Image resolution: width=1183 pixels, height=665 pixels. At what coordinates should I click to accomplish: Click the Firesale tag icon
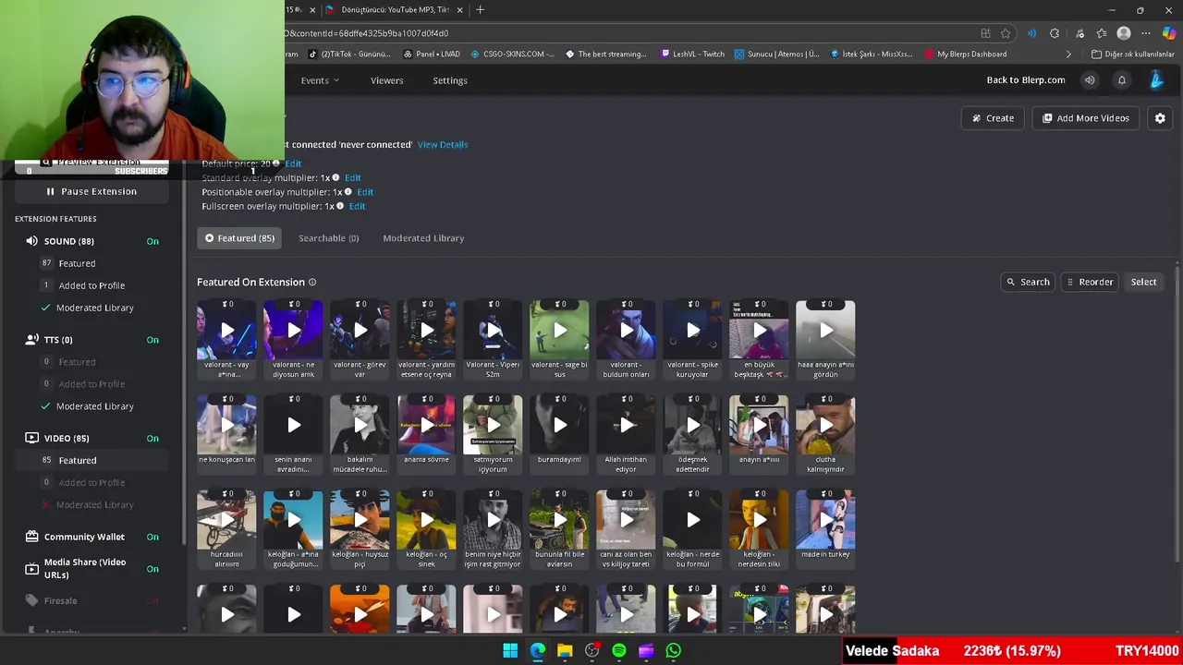32,600
